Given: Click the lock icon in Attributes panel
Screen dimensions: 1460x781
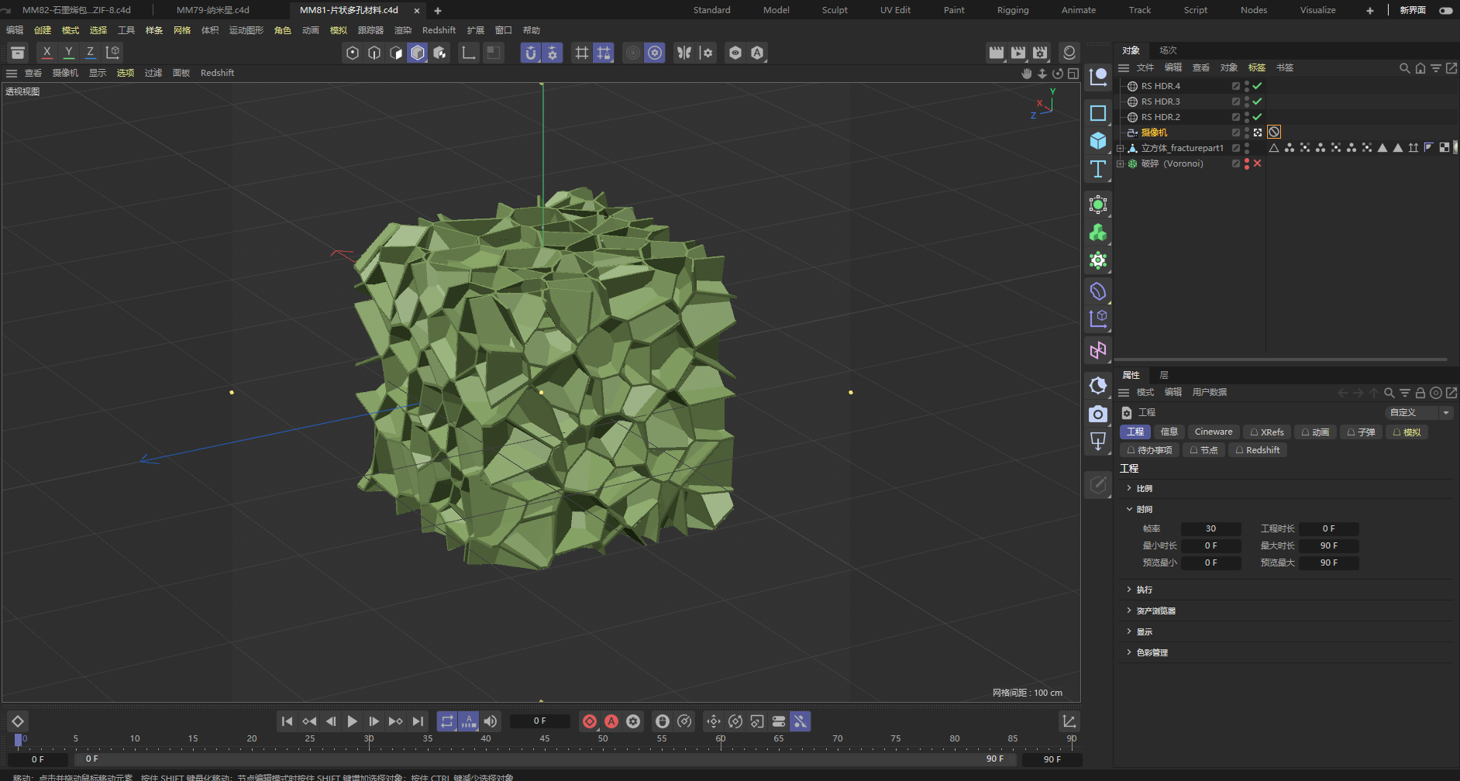Looking at the screenshot, I should [1420, 393].
